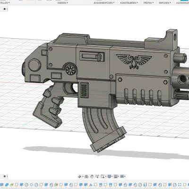Expand the collapsed browser panel dot
Viewport: 189px width, 189px height.
pos(4,9)
